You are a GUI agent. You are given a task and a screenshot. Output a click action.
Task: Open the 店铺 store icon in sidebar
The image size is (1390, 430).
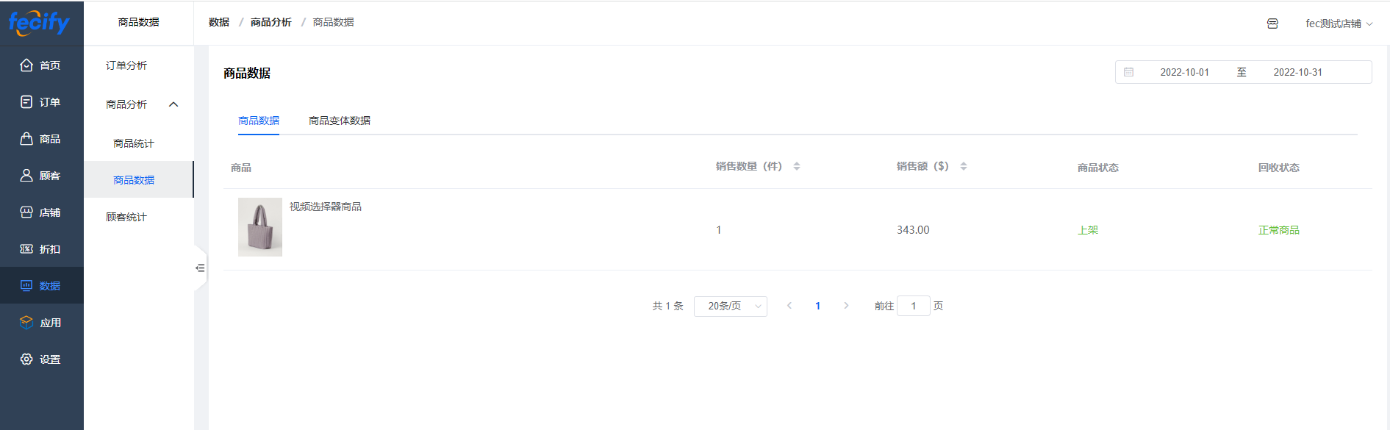(x=26, y=212)
